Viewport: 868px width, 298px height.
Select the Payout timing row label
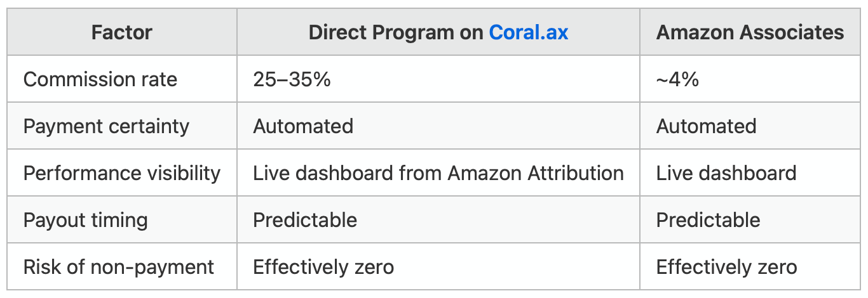(x=86, y=220)
